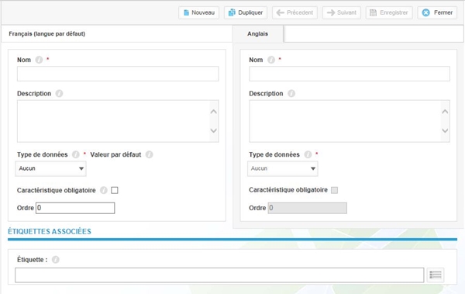Toggle French Caractéristique obligatoire checkbox
This screenshot has height=294, width=465.
[115, 190]
